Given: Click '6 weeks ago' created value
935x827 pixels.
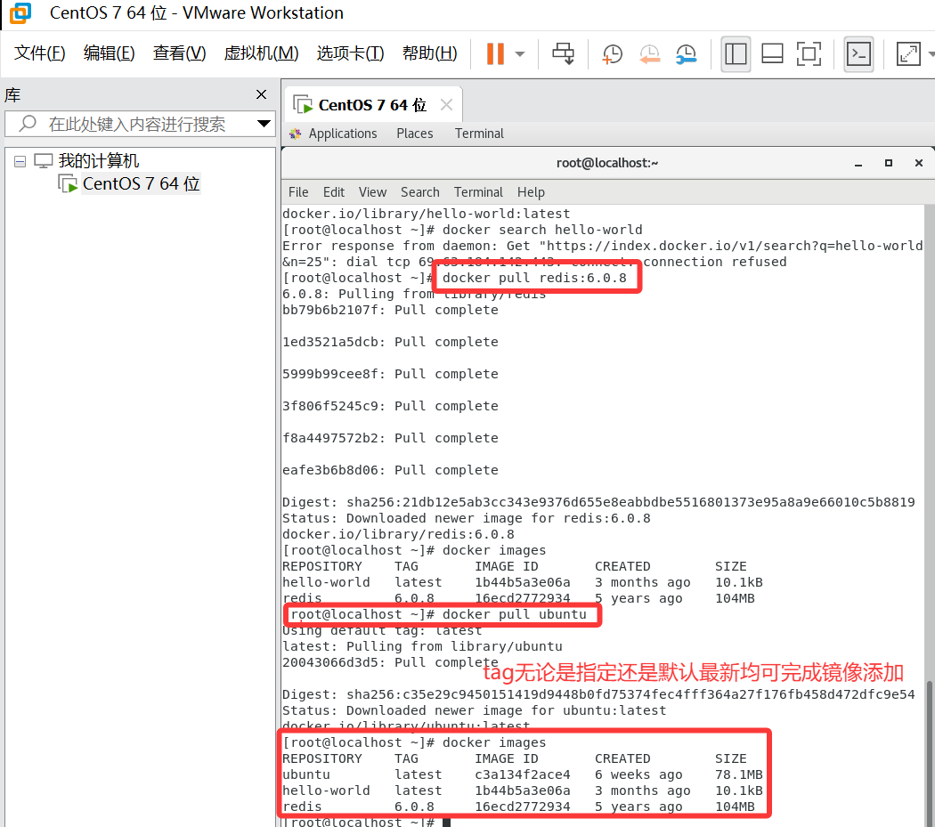Looking at the screenshot, I should (638, 774).
